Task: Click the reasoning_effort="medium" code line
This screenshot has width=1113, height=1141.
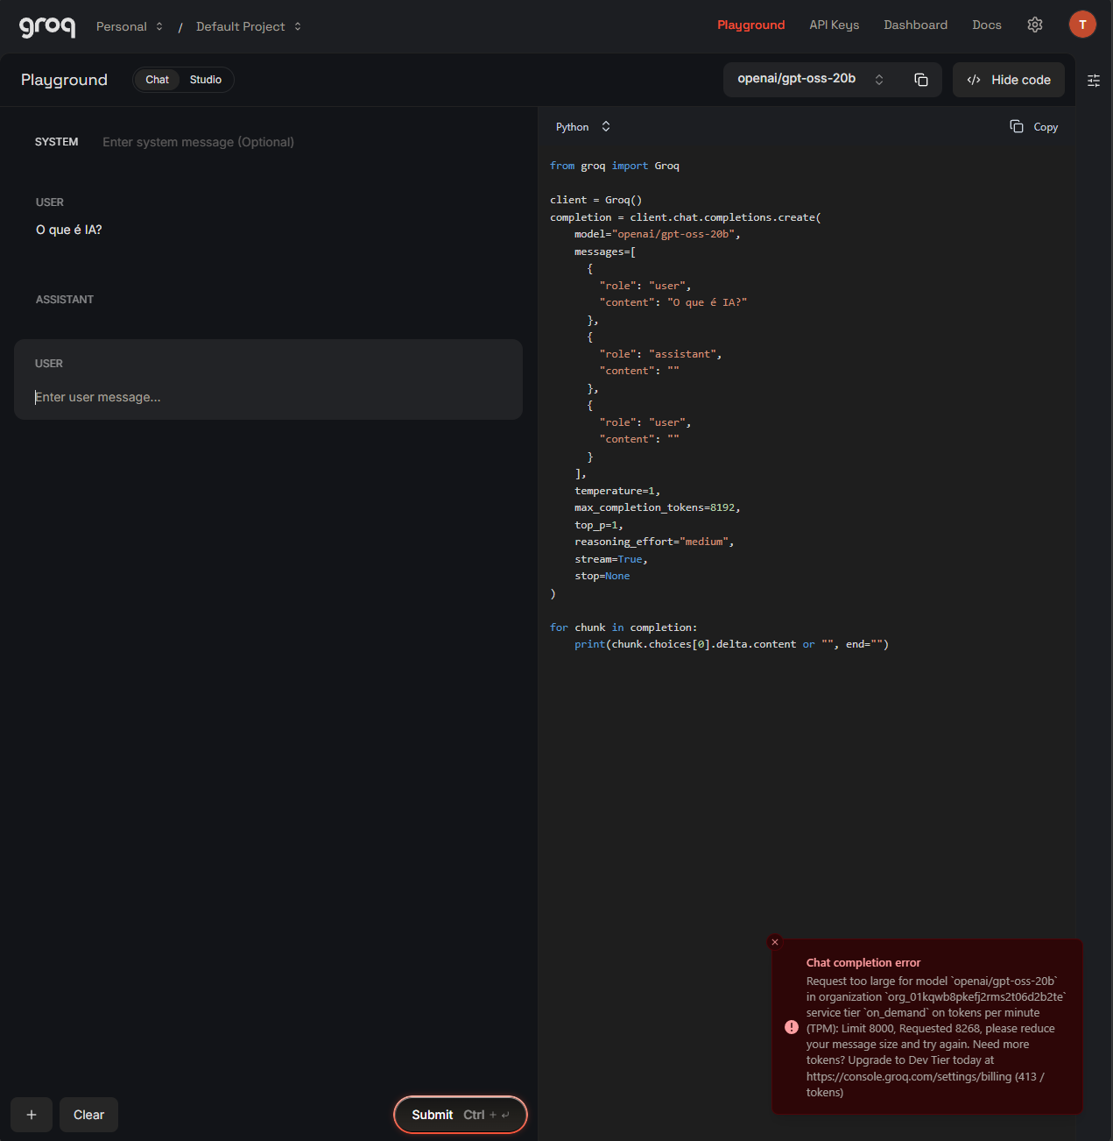Action: coord(654,542)
